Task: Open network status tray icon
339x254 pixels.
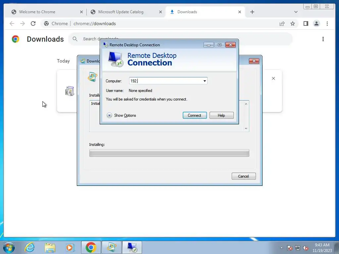Action: pos(298,248)
